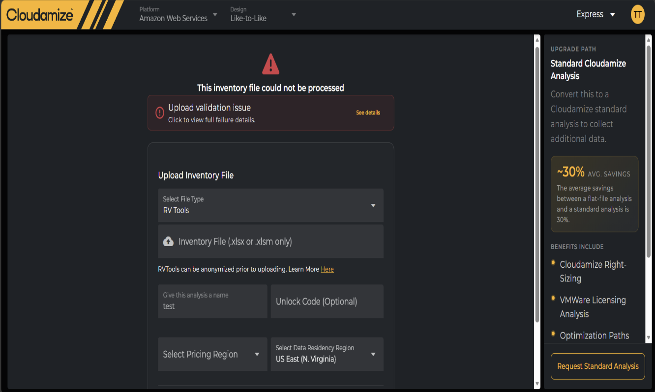The height and width of the screenshot is (392, 655).
Task: Click the main panel scrollbar up arrow
Action: coord(537,39)
